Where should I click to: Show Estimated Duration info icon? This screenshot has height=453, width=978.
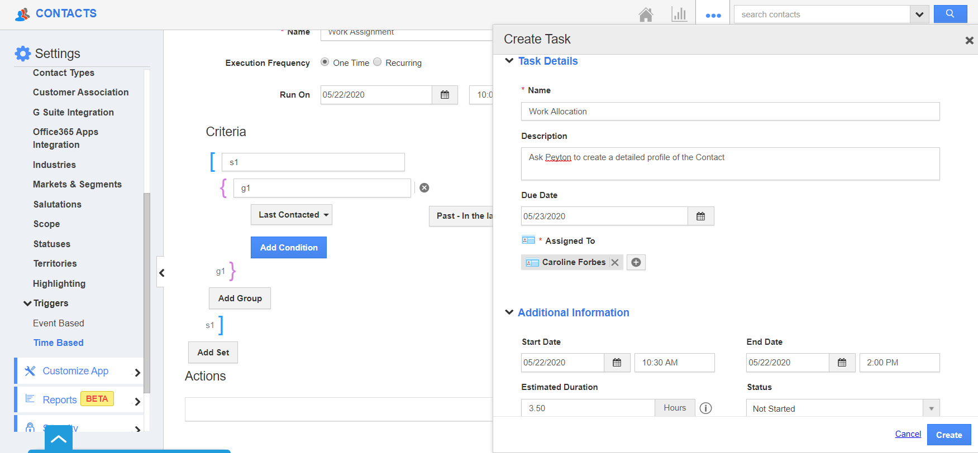coord(706,408)
